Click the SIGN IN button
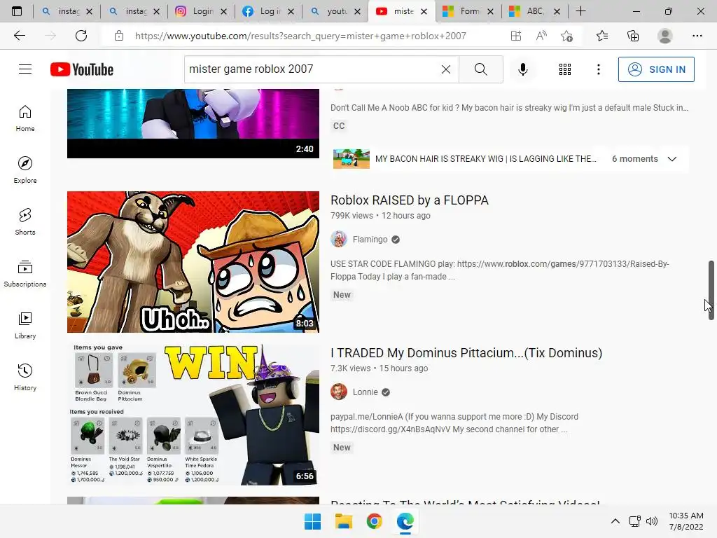Image resolution: width=717 pixels, height=538 pixels. tap(655, 69)
